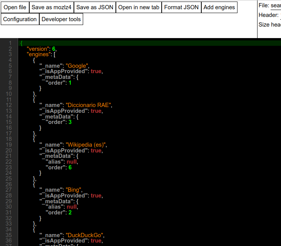Click line number 12 in gutter
This screenshot has height=246, width=281.
pyautogui.click(x=8, y=105)
